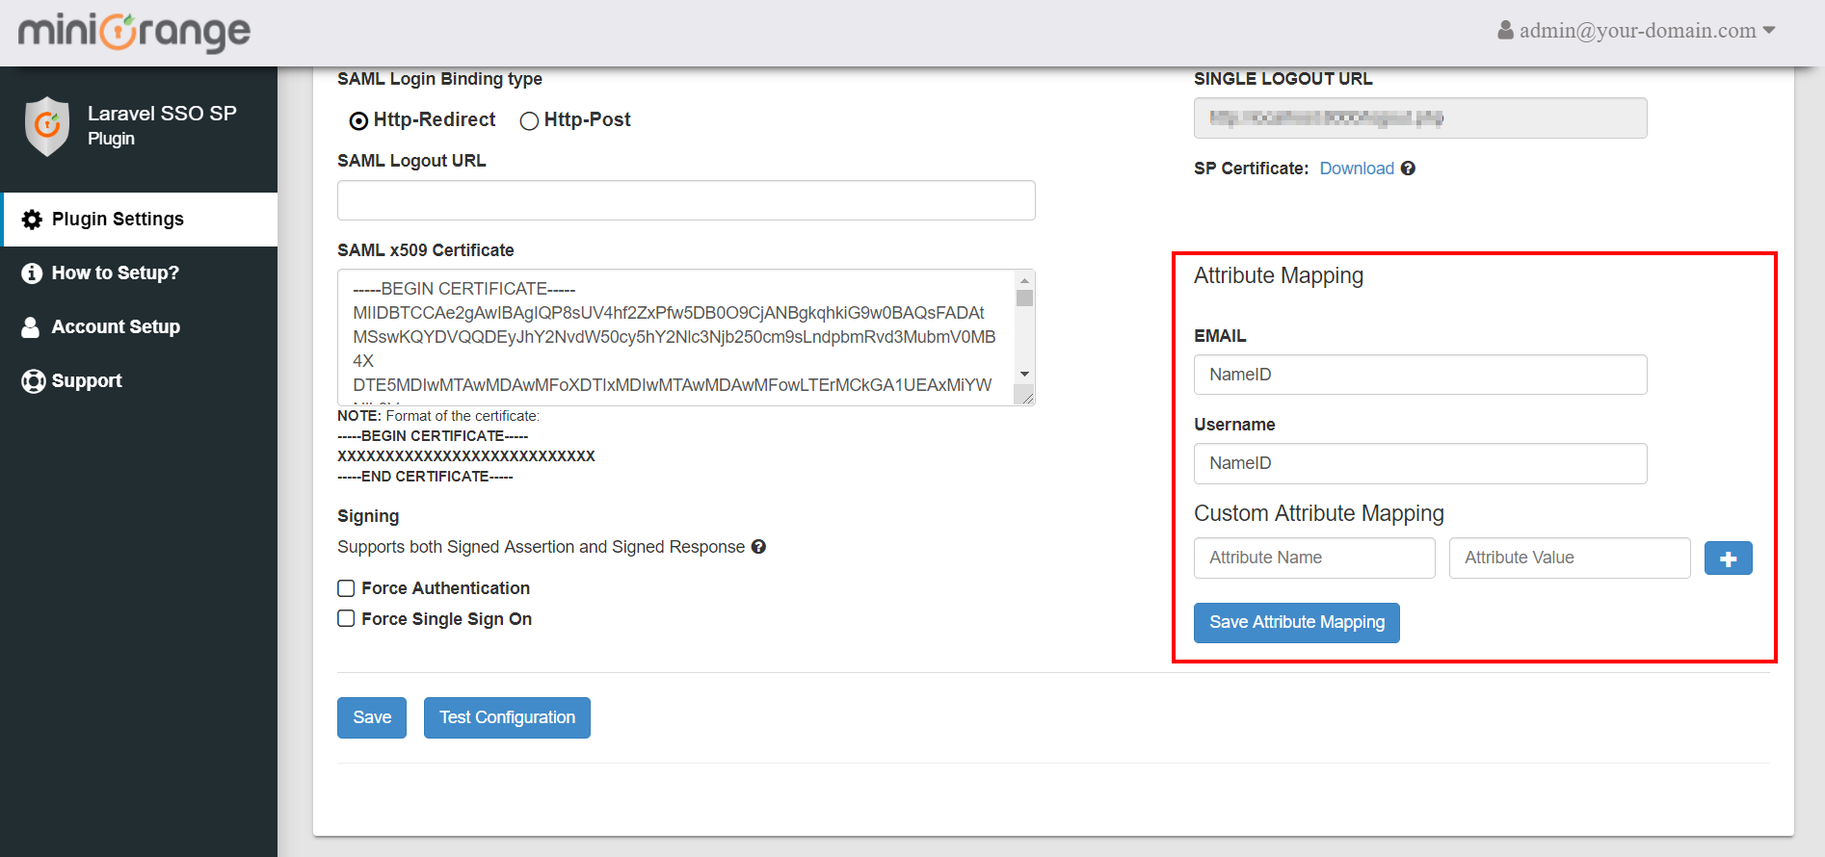Click 'Supports both Signed Assertion and Signed Response' text
The image size is (1825, 857).
[542, 547]
